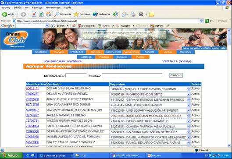This screenshot has width=232, height=159.
Task: Open the Reportes navigation tab
Action: pos(186,52)
